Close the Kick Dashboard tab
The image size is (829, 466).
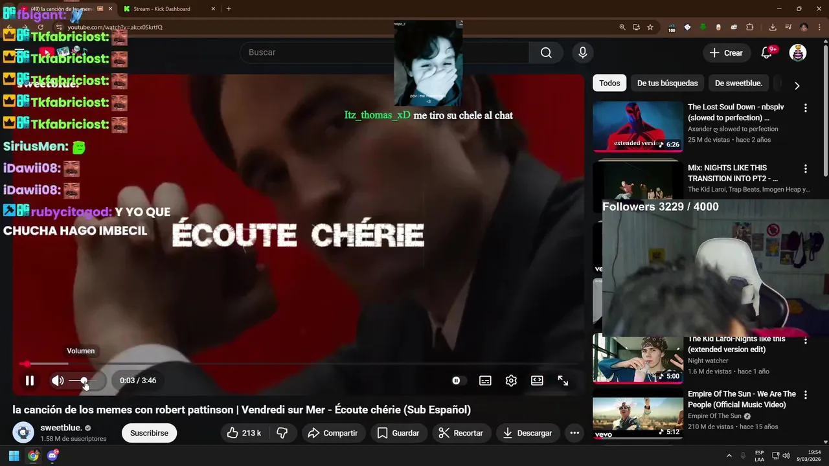pos(213,8)
